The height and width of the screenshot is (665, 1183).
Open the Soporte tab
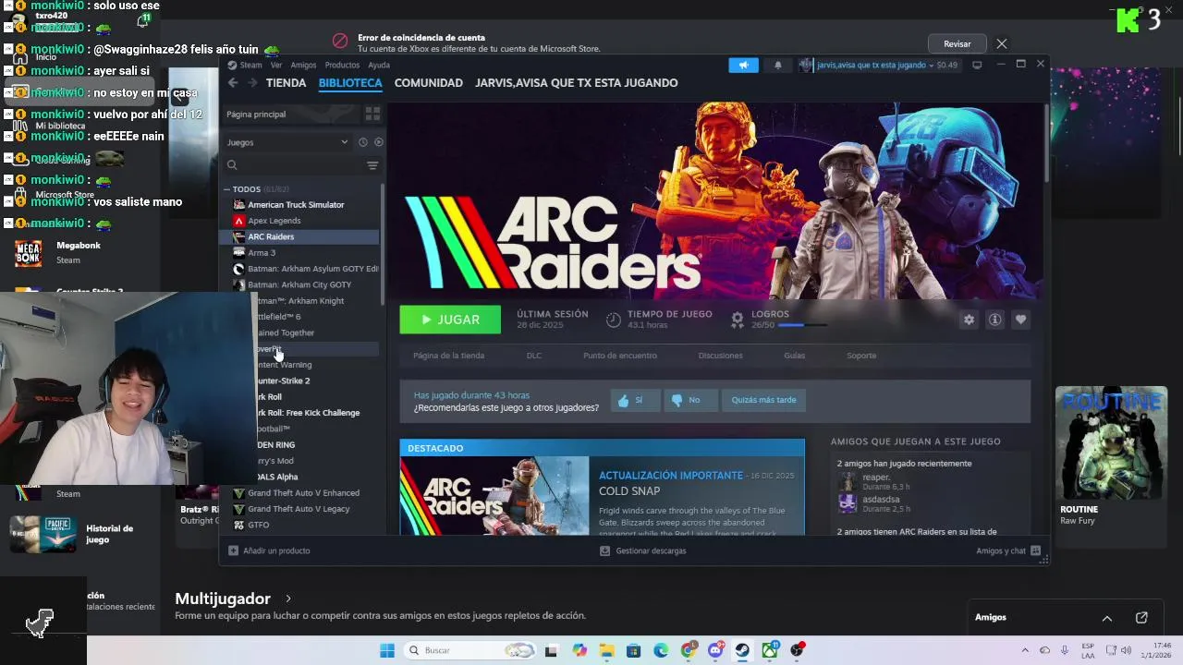(861, 356)
